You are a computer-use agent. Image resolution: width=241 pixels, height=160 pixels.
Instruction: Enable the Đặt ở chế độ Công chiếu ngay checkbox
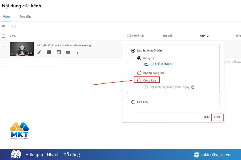coord(145,87)
